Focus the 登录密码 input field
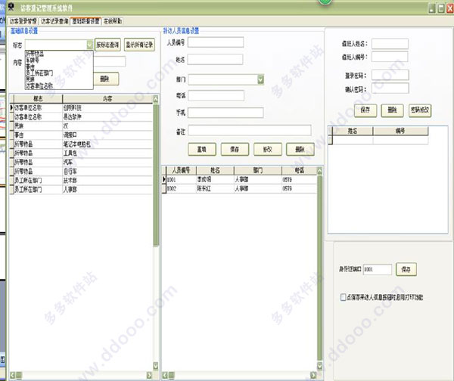Viewport: 454px width, 381px height. 390,75
